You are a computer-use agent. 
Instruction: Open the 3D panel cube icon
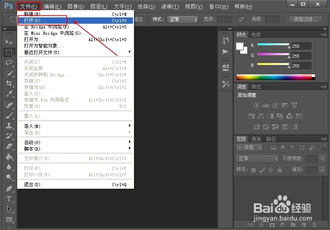pyautogui.click(x=226, y=67)
